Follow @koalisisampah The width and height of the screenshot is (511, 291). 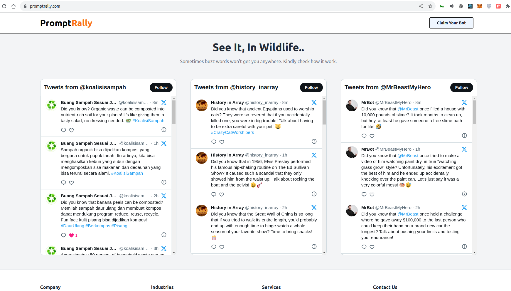click(161, 88)
